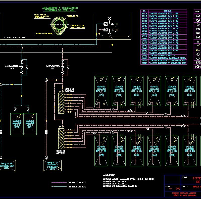The height and width of the screenshot is (199, 201).
Task: Expand the TANQUE table header row
Action: [x=167, y=11]
